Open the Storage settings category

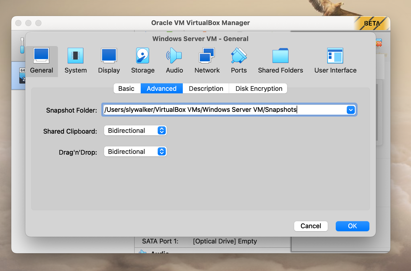pyautogui.click(x=143, y=61)
